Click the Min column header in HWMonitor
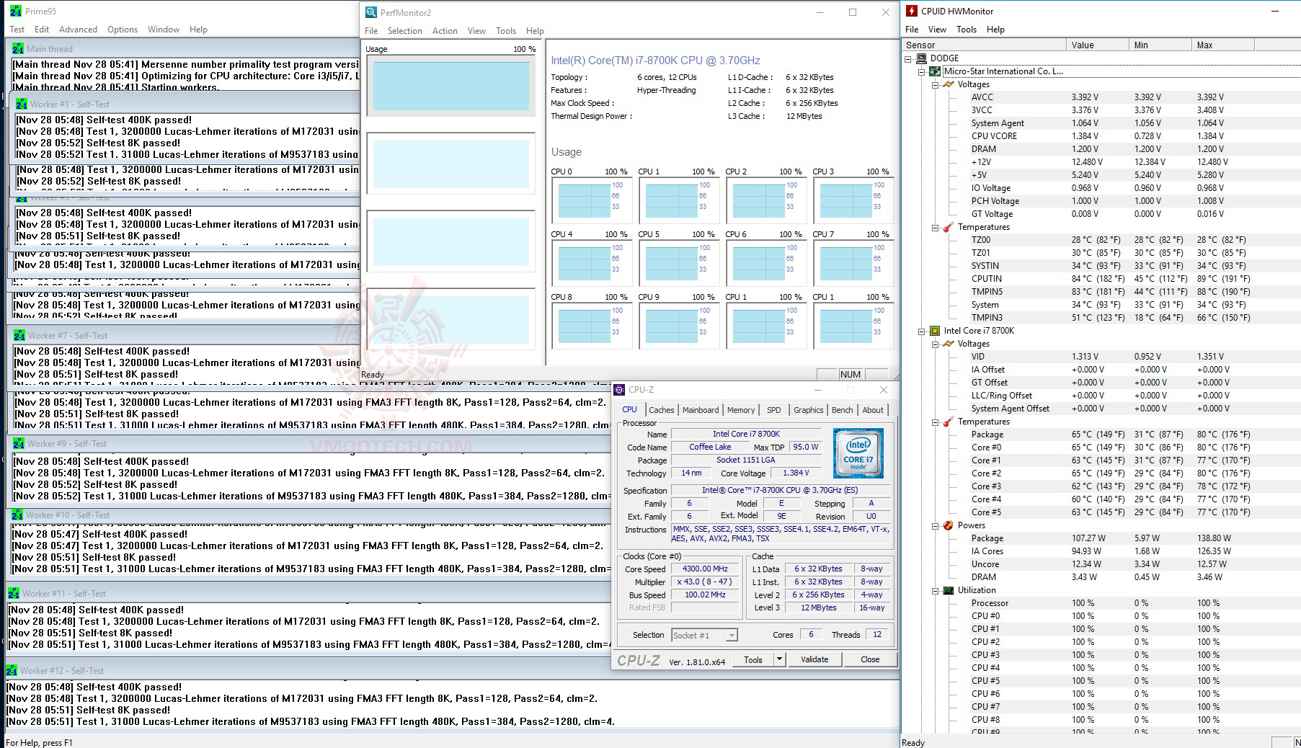This screenshot has width=1301, height=748. point(1160,45)
